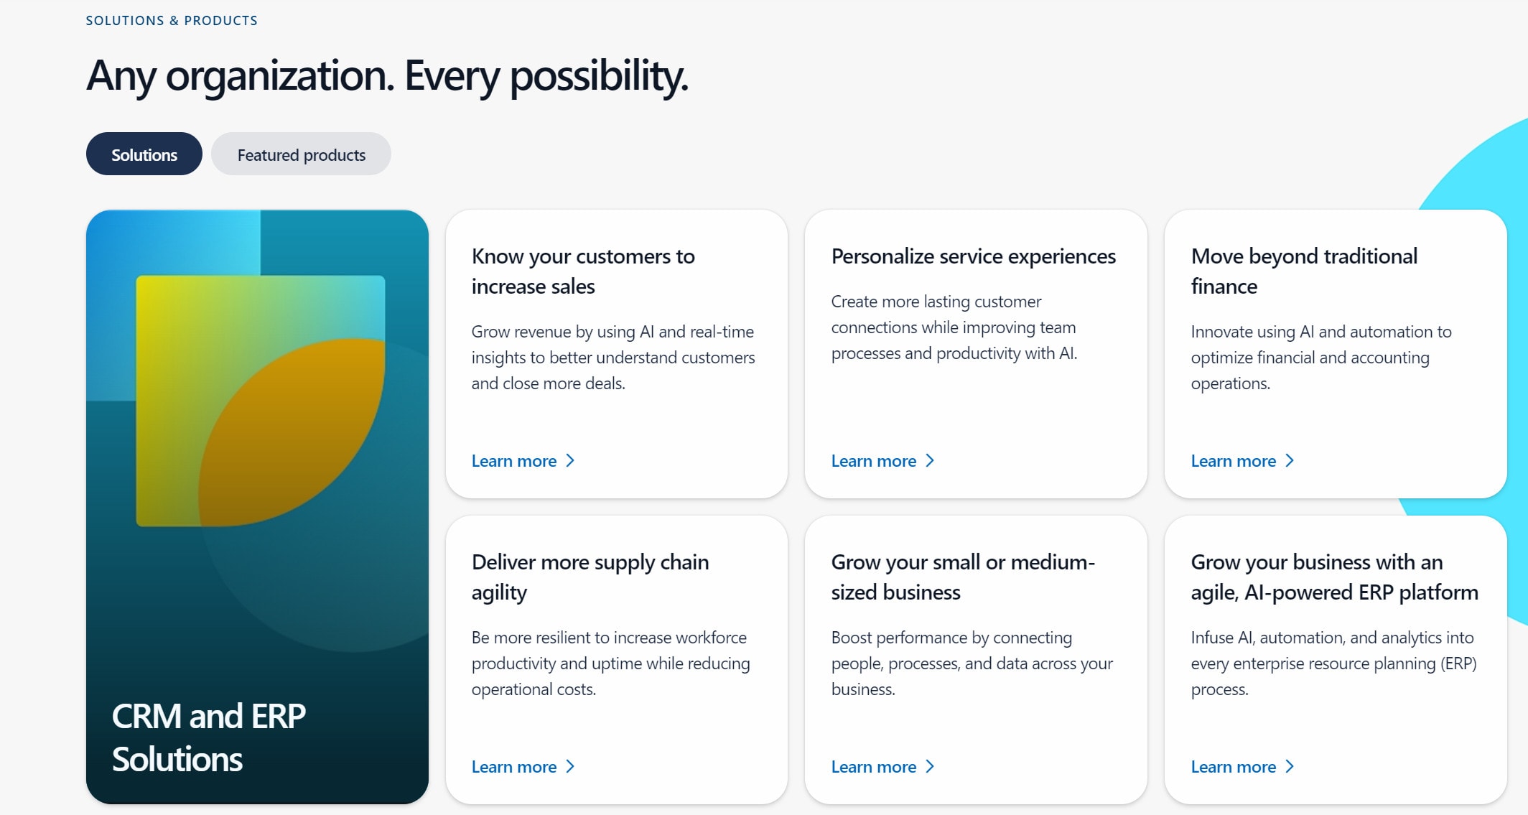Click the Grow your small or medium-sized business heading
Screen dimensions: 1528x815
[962, 577]
